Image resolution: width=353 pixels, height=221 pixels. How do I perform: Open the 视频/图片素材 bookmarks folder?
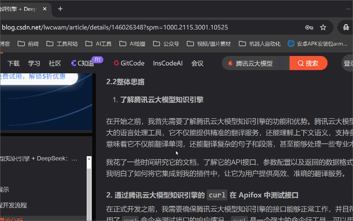[x=209, y=44]
